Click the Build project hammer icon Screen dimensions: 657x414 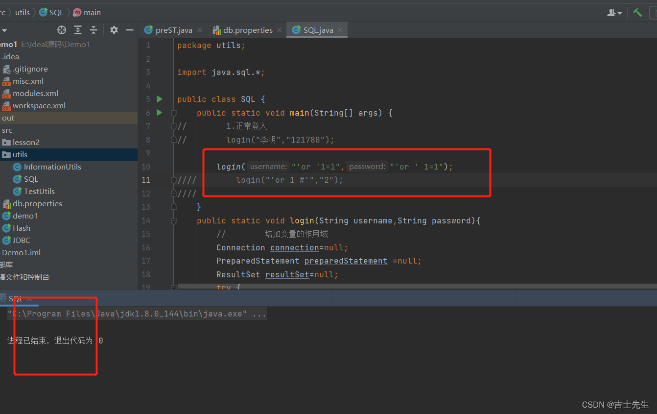click(x=637, y=13)
